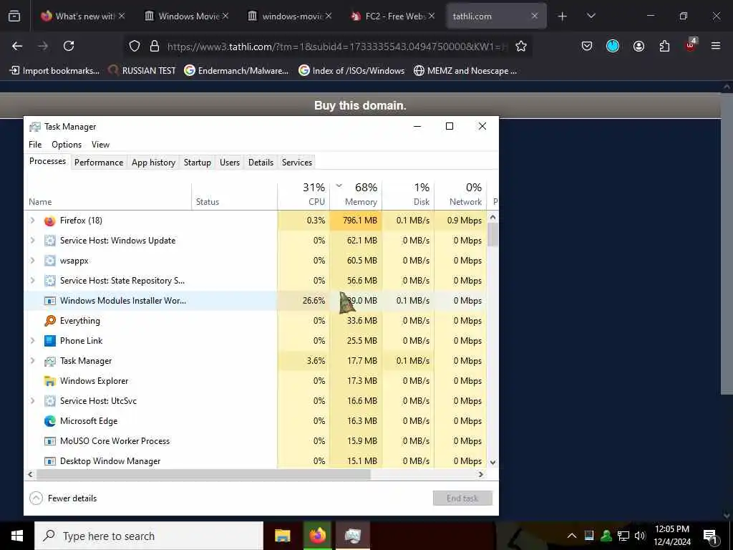
Task: Select the MoUSO Core Worker Process row
Action: pyautogui.click(x=256, y=441)
